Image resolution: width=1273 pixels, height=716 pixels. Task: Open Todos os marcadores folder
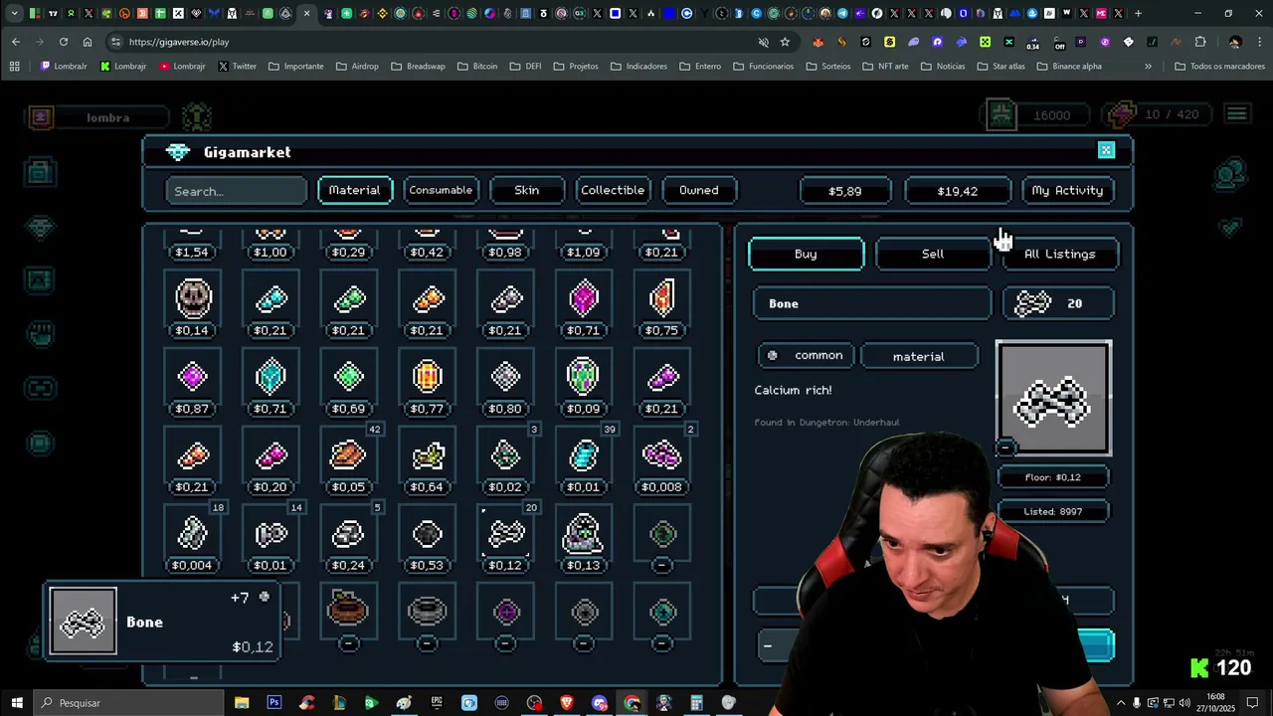pos(1219,67)
